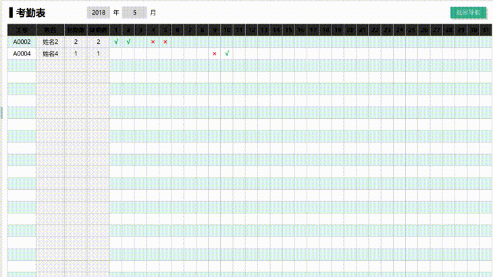Click the name cell 姓名4
Image resolution: width=493 pixels, height=277 pixels.
(x=51, y=53)
